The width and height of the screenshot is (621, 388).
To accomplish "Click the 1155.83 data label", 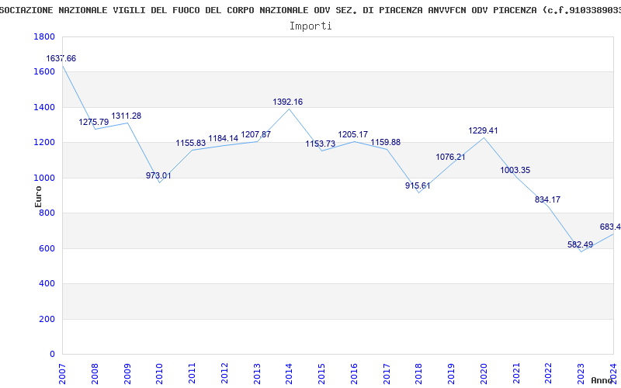I will click(191, 143).
